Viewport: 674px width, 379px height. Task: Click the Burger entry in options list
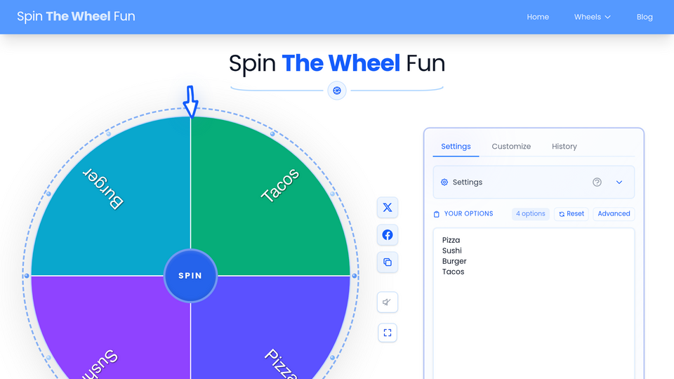[x=454, y=261]
